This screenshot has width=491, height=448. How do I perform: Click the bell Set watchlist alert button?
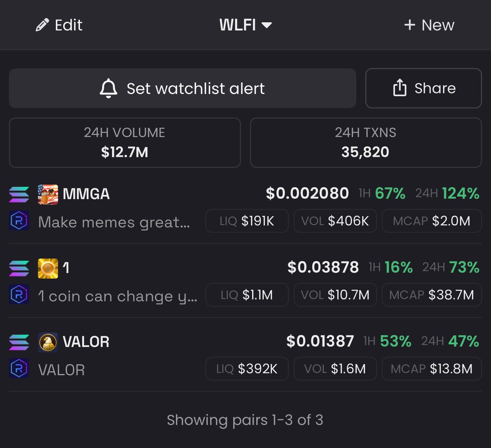pos(182,88)
